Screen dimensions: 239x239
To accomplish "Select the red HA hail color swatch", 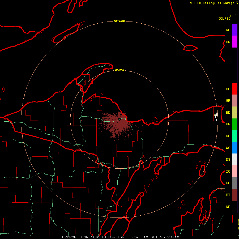I will tap(234, 89).
